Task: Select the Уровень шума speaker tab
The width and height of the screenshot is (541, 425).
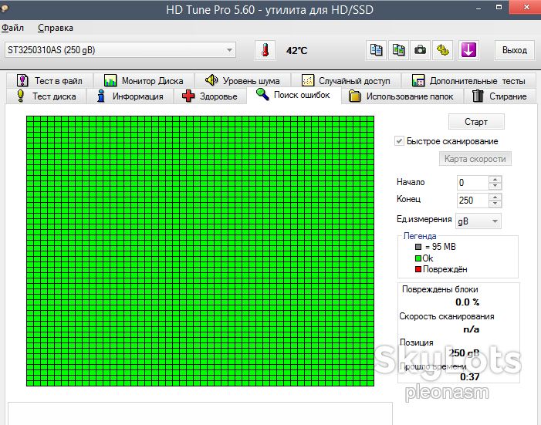Action: pos(242,81)
